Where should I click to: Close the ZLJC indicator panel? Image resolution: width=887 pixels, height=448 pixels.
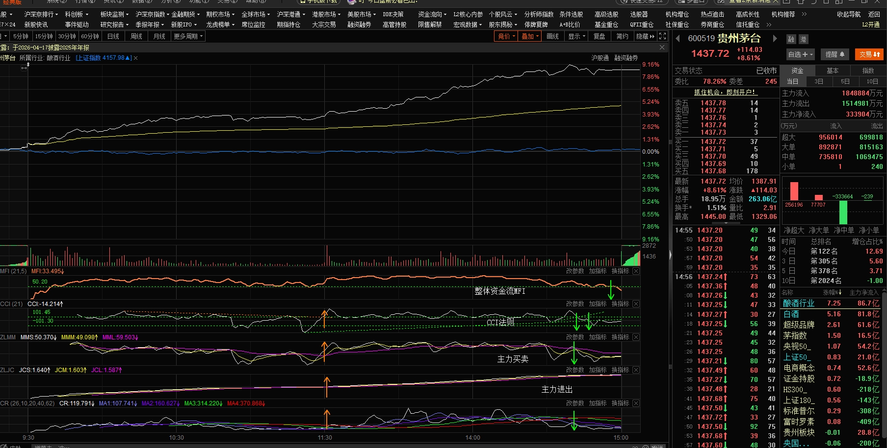pyautogui.click(x=636, y=370)
